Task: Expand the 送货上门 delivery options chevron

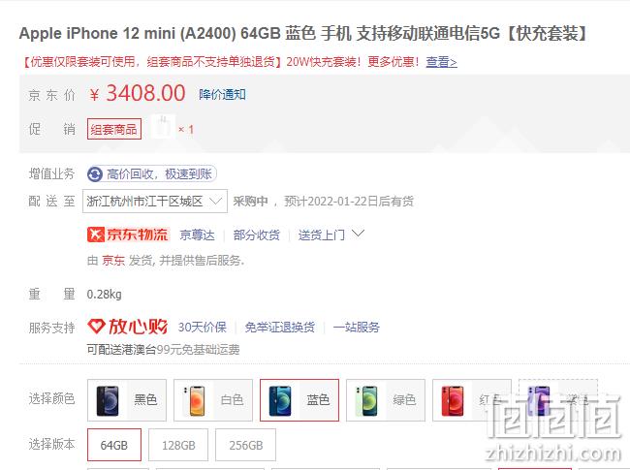Action: click(359, 234)
